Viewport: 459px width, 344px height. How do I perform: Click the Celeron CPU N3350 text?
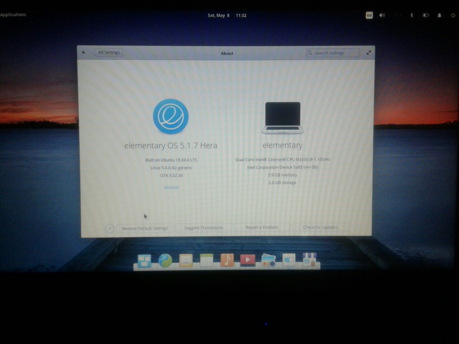pos(283,159)
